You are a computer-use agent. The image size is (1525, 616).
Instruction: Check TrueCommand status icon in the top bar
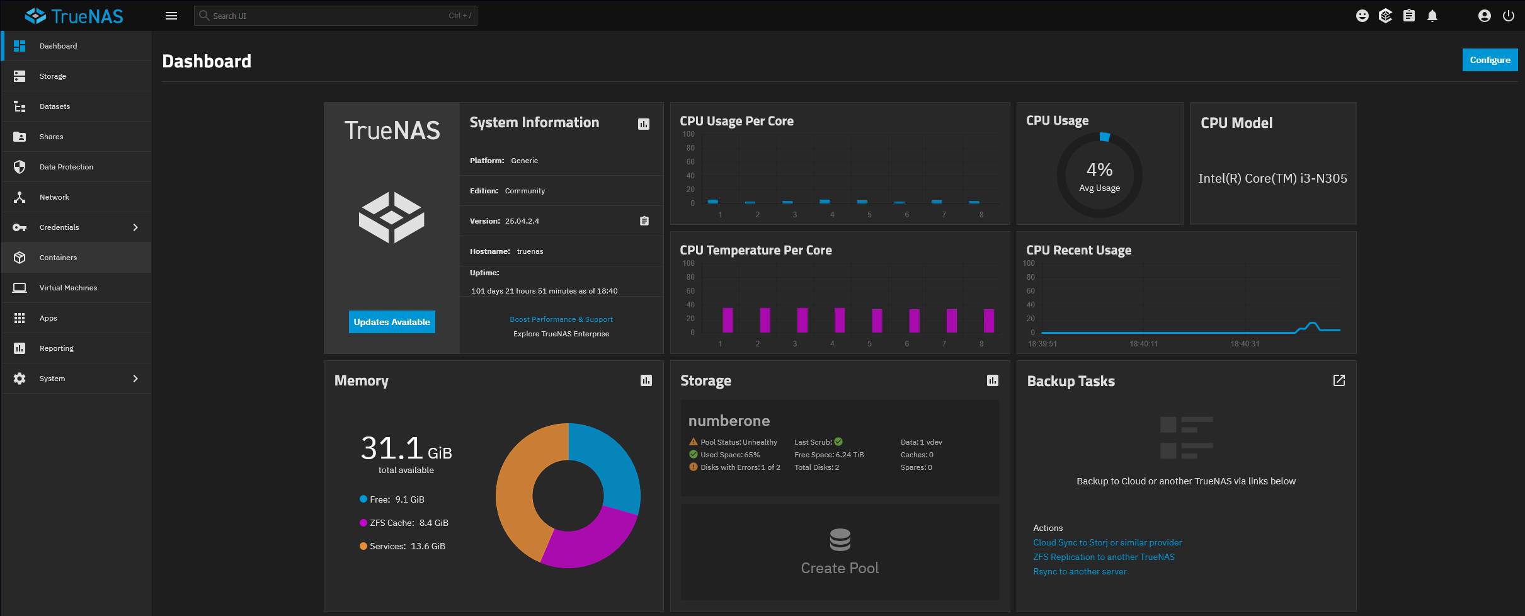[1386, 15]
